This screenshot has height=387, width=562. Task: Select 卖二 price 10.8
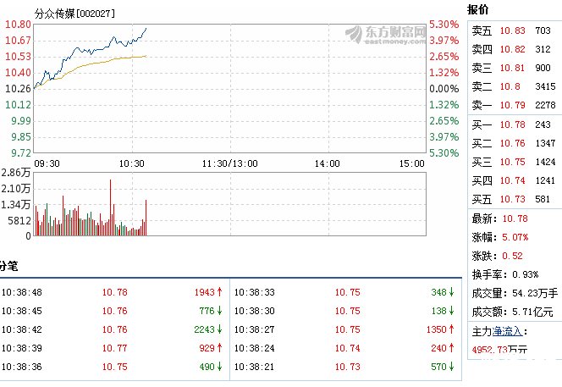click(510, 86)
